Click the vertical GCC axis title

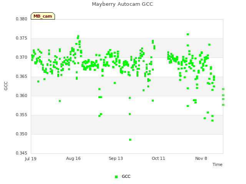click(x=6, y=86)
